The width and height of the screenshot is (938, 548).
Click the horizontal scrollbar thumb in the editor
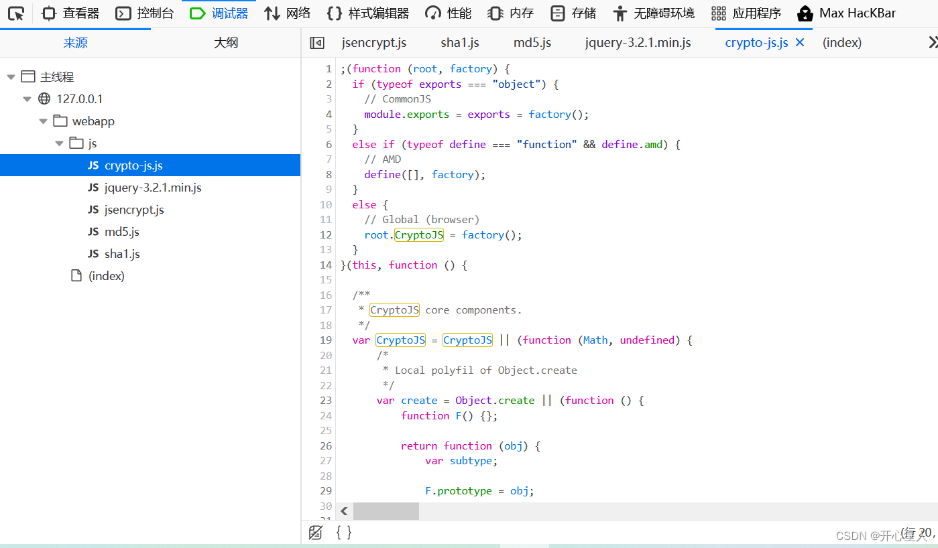click(386, 511)
